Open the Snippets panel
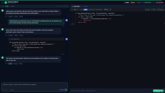The width and height of the screenshot is (165, 93). 160,10
